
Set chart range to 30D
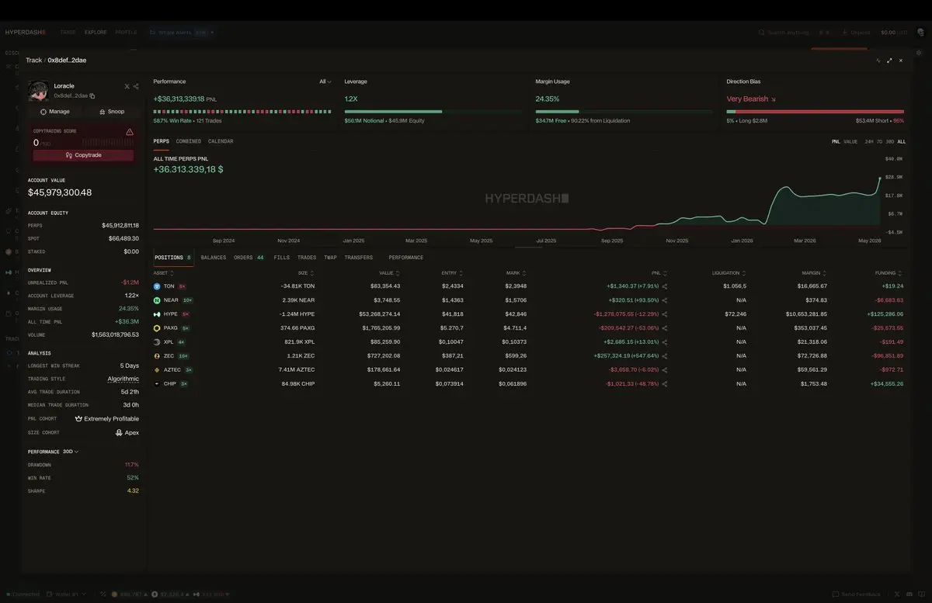point(890,142)
